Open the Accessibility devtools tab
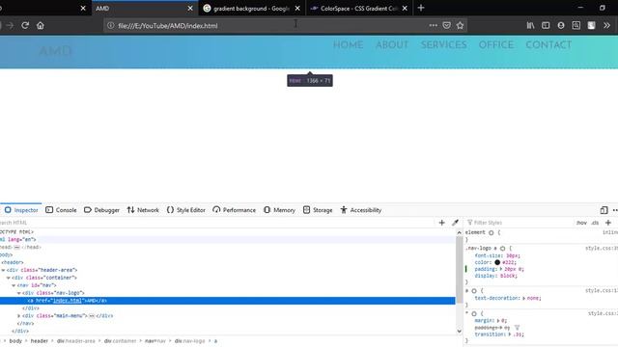Viewport: 618px width, 347px height. [361, 210]
